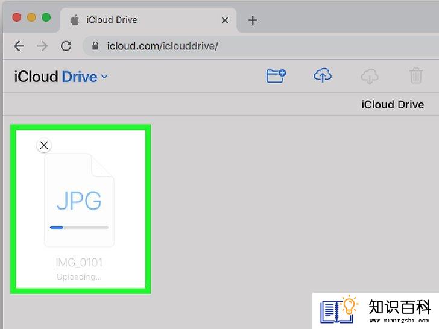Viewport: 439px width, 329px height.
Task: Close the iCloud Drive tab
Action: [224, 20]
